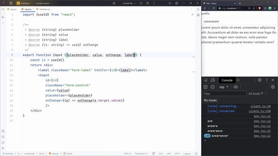Open the TutoReact project dropdown
The width and height of the screenshot is (278, 156).
click(24, 3)
